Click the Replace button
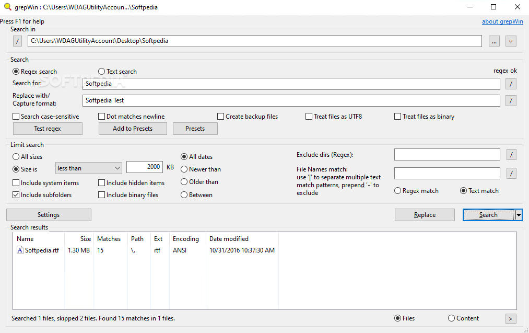Viewport: 529px width, 333px height. [425, 215]
